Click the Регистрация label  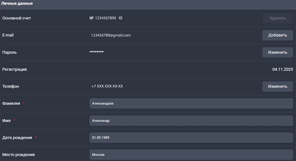(x=15, y=69)
